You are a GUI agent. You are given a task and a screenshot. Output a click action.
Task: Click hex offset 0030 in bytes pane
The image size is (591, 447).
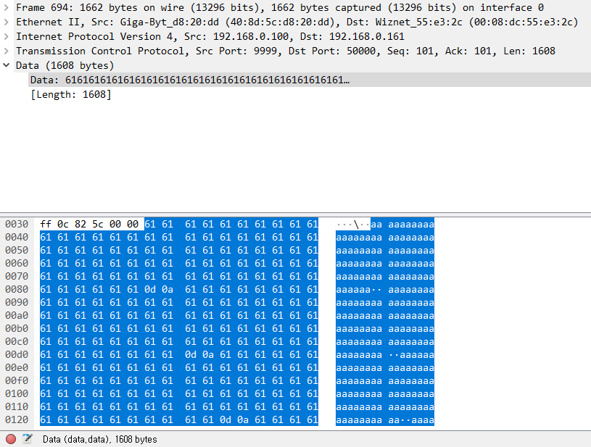17,225
